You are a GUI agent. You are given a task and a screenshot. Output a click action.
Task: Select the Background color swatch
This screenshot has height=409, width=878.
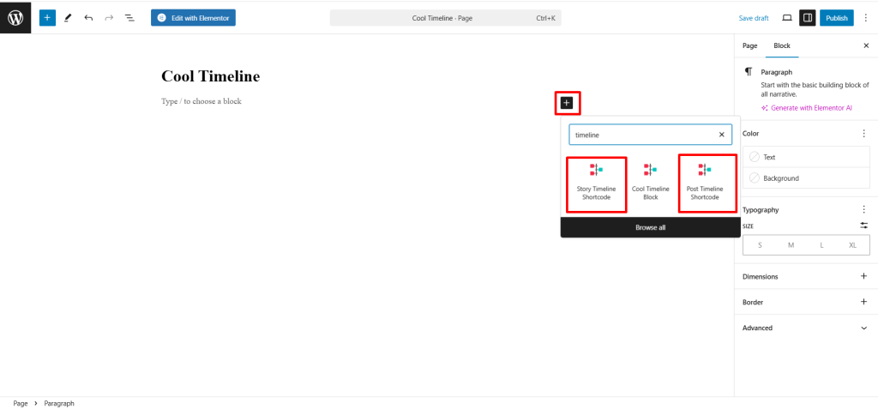click(x=806, y=178)
